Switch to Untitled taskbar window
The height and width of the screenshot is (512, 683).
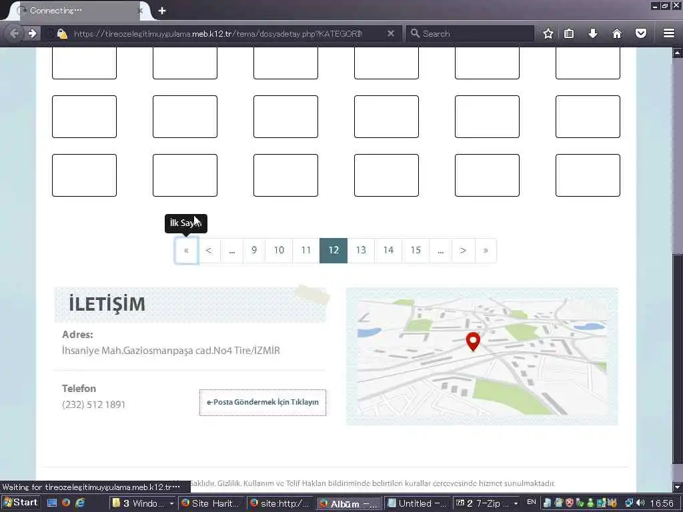pyautogui.click(x=418, y=503)
